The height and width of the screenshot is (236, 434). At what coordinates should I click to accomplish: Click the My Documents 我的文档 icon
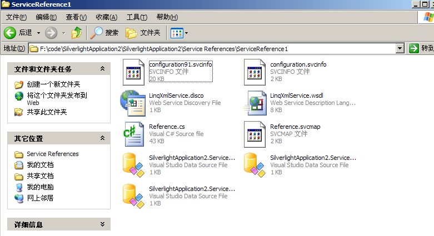19,165
